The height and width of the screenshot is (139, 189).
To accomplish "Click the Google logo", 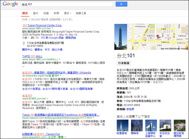I will pyautogui.click(x=11, y=4).
